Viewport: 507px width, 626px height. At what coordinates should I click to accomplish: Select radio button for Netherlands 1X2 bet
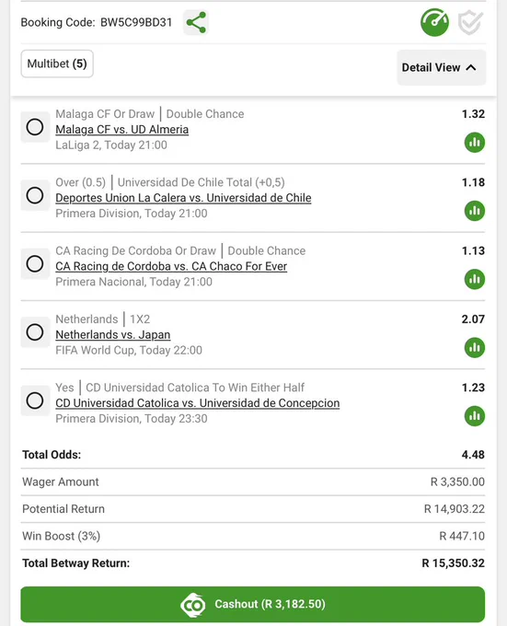click(x=35, y=332)
